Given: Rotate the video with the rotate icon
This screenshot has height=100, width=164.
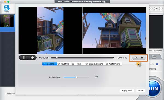Looking at the screenshot, I should pos(136,58).
